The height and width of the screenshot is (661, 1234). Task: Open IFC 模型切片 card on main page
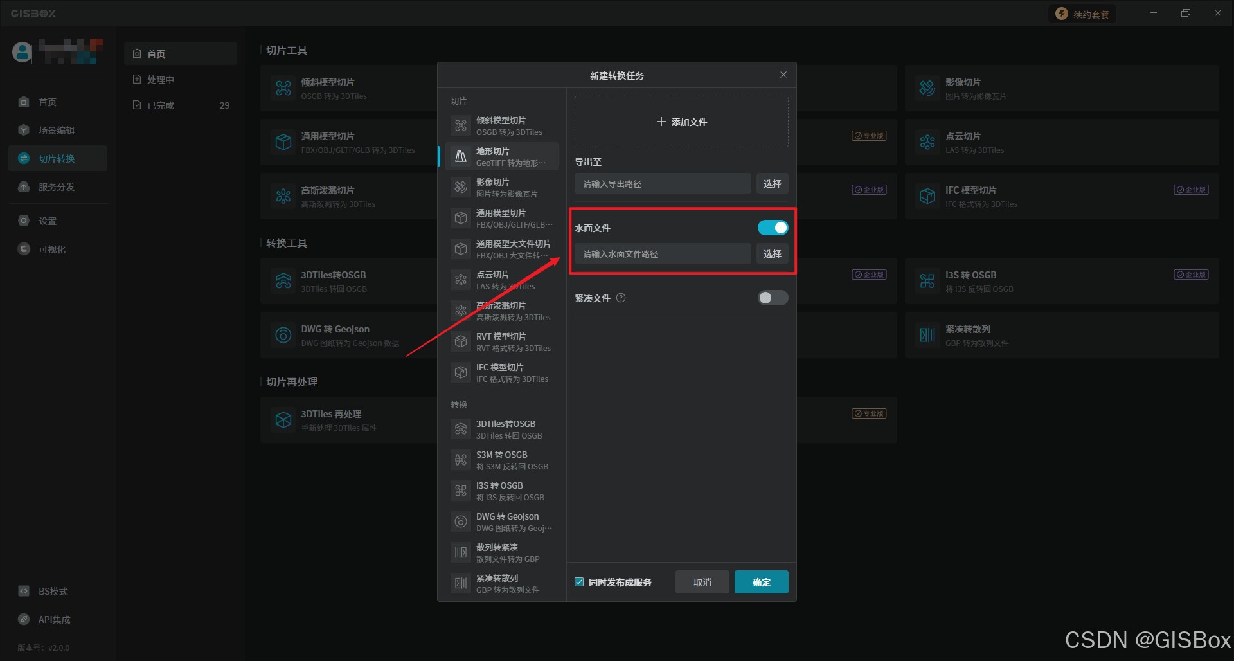(x=1062, y=196)
